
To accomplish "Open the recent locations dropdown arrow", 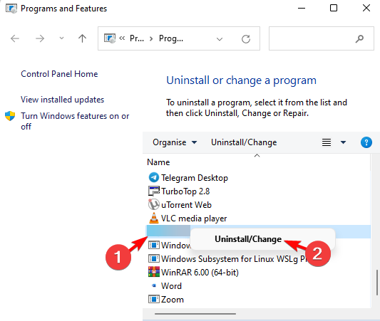I will click(x=61, y=38).
